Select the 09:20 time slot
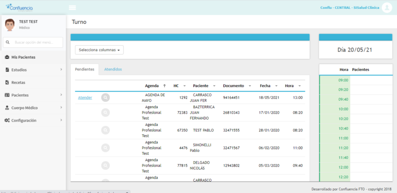The width and height of the screenshot is (397, 193). pos(343,90)
